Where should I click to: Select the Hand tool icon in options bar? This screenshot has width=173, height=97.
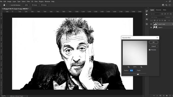click(4, 5)
